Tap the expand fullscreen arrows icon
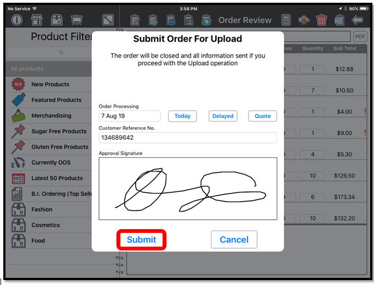374x285 pixels. click(x=108, y=20)
